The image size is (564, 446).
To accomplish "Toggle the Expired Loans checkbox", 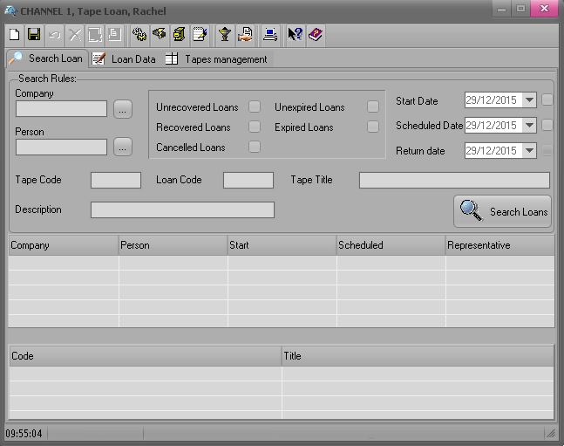I will pos(373,127).
